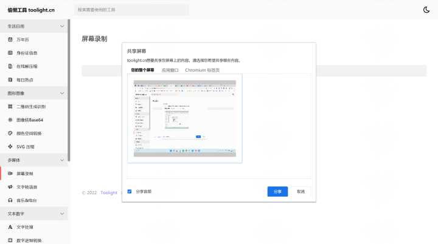Collapse the 文本数字 section chevron
Viewport: 438px width, 244px height.
click(62, 214)
